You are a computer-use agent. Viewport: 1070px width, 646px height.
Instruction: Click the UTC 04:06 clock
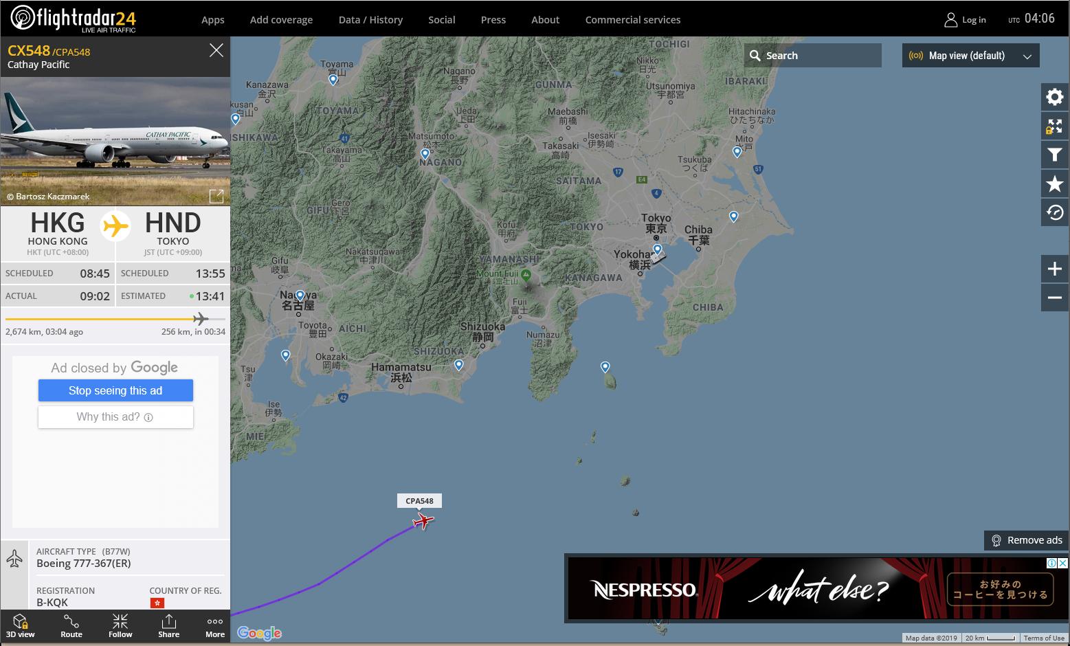tap(1032, 19)
